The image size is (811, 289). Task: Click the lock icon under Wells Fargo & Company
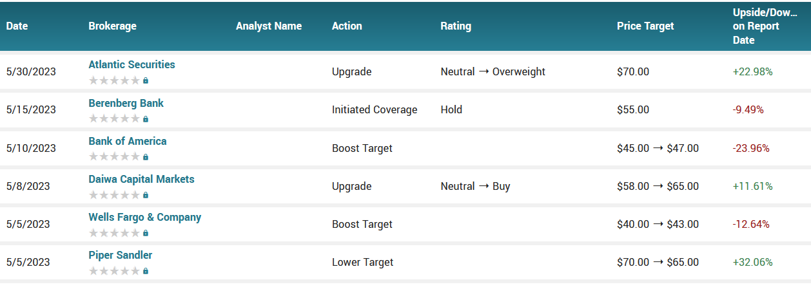(x=146, y=233)
